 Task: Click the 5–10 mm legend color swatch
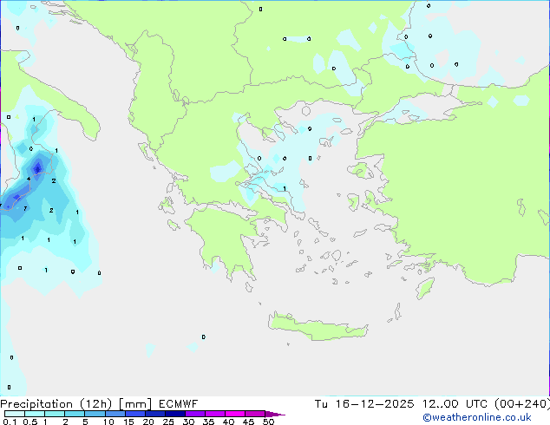click(95, 414)
